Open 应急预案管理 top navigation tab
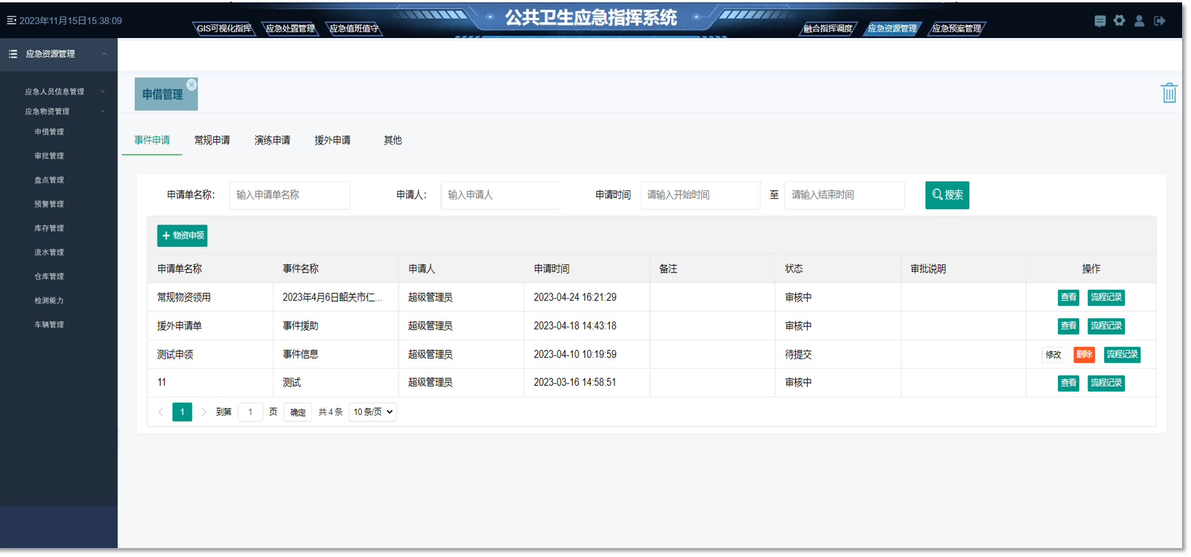This screenshot has width=1191, height=557. [956, 29]
